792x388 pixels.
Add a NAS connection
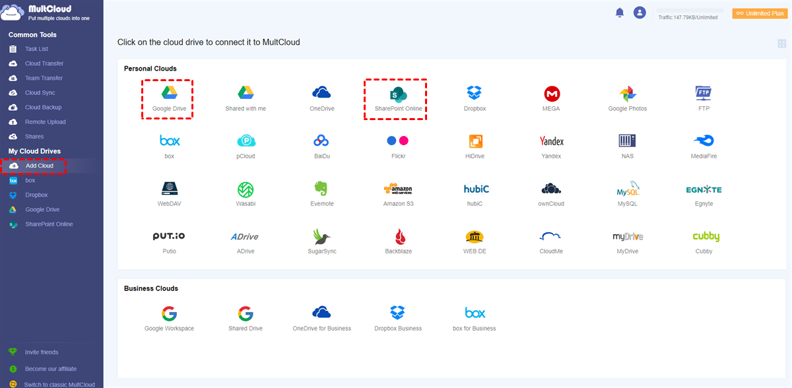(627, 141)
